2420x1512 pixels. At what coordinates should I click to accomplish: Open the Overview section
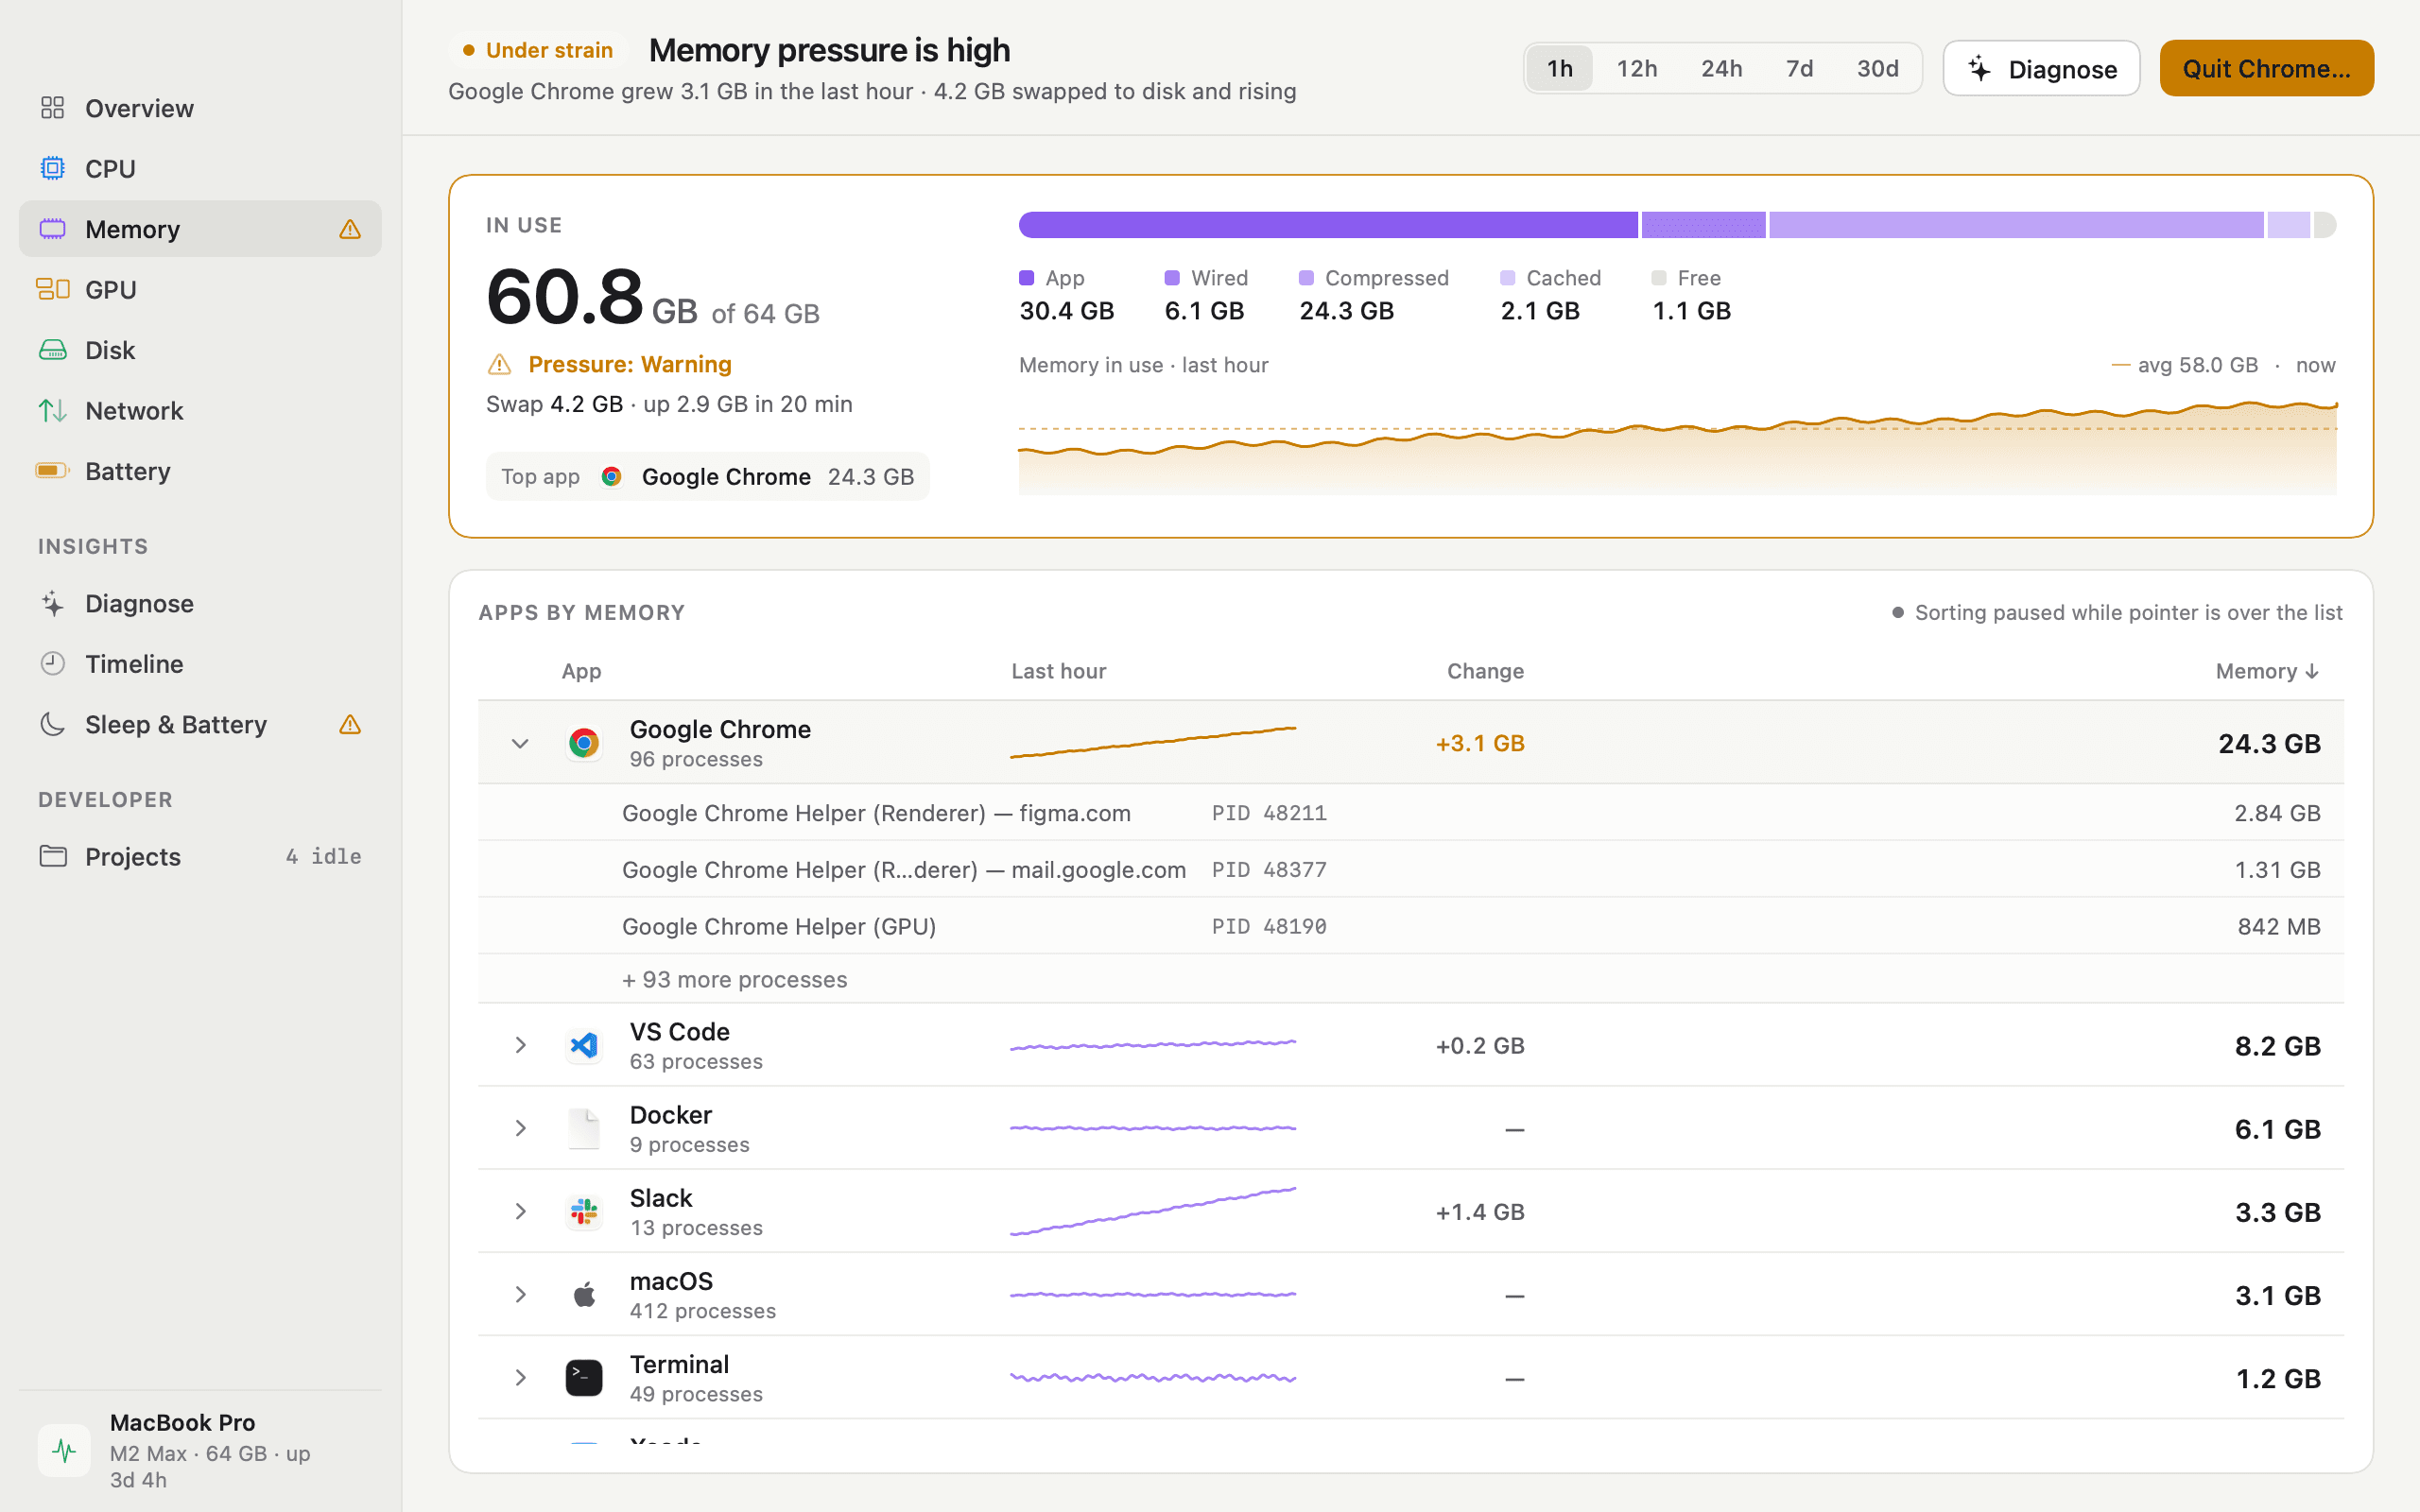tap(200, 108)
